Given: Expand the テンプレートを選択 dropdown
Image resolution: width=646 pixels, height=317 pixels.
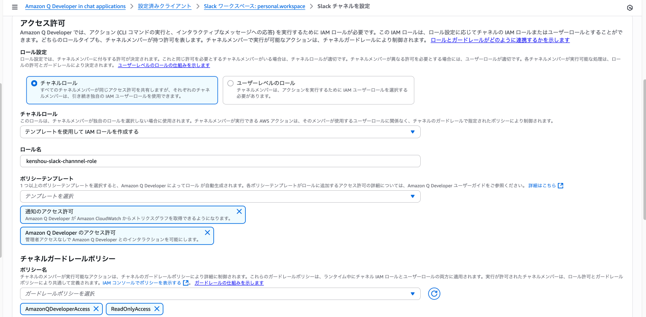Looking at the screenshot, I should point(220,196).
